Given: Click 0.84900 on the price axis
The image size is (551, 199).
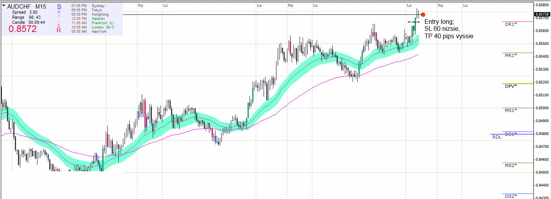Looking at the screenshot, I should click(x=542, y=121).
